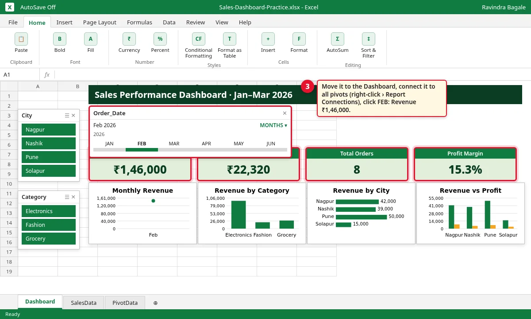Click the green FEB timeline bar segment
Viewport: 531px width, 319px height.
(142, 150)
